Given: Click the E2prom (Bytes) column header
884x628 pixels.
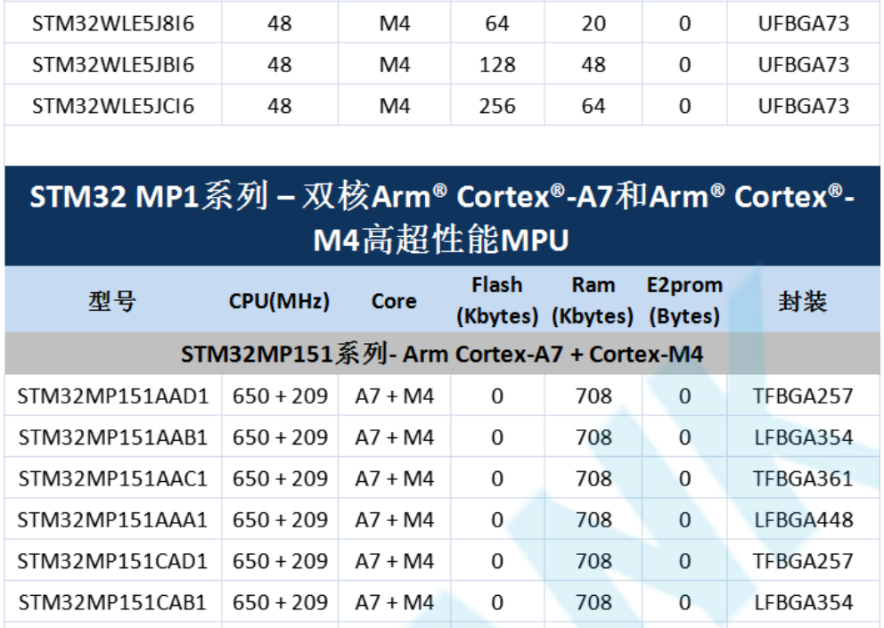Looking at the screenshot, I should 683,300.
